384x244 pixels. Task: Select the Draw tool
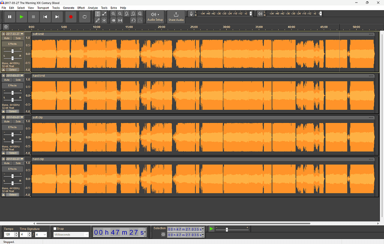(x=97, y=20)
